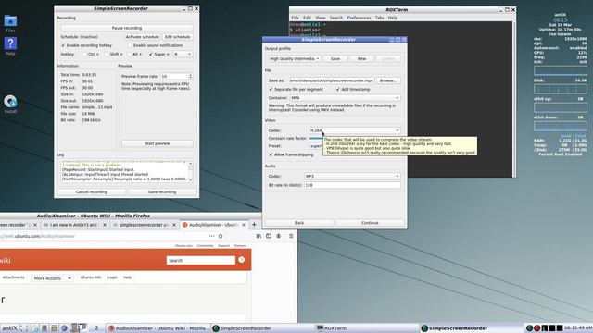
Task: Adjust preview frame rate stepper
Action: click(x=191, y=76)
